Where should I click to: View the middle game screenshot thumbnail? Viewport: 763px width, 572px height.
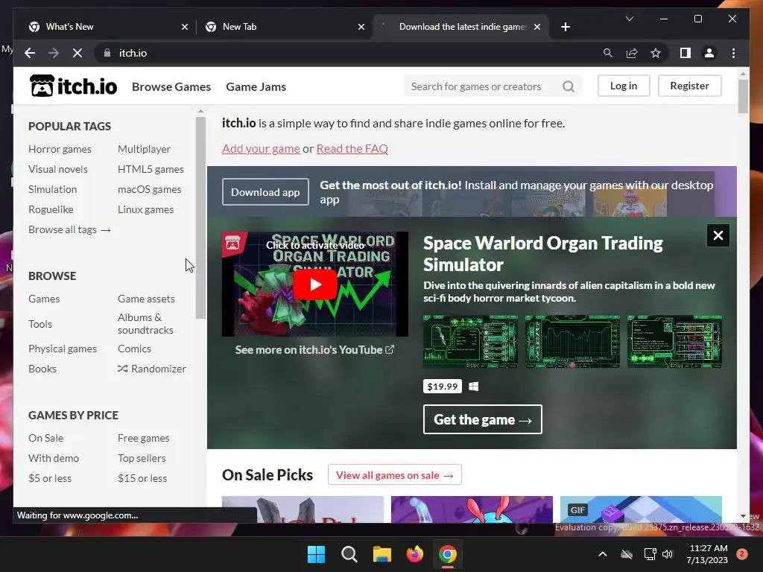[x=572, y=341]
